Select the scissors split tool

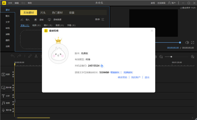click(x=36, y=56)
